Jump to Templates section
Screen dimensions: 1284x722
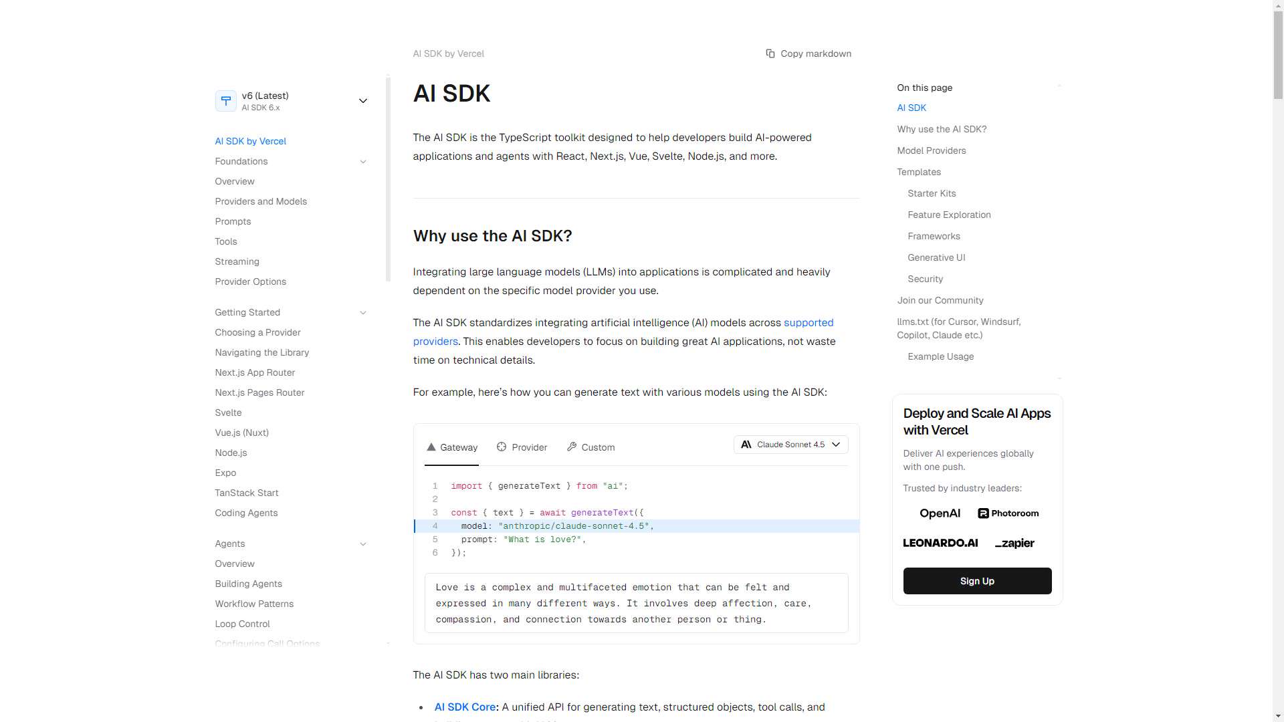point(918,172)
